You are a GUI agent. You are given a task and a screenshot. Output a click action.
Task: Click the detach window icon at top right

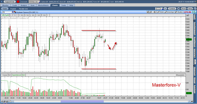coord(195,9)
